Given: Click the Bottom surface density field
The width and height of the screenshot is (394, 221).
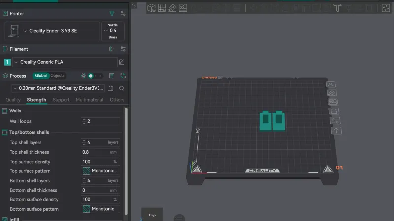Looking at the screenshot, I should pos(100,199).
